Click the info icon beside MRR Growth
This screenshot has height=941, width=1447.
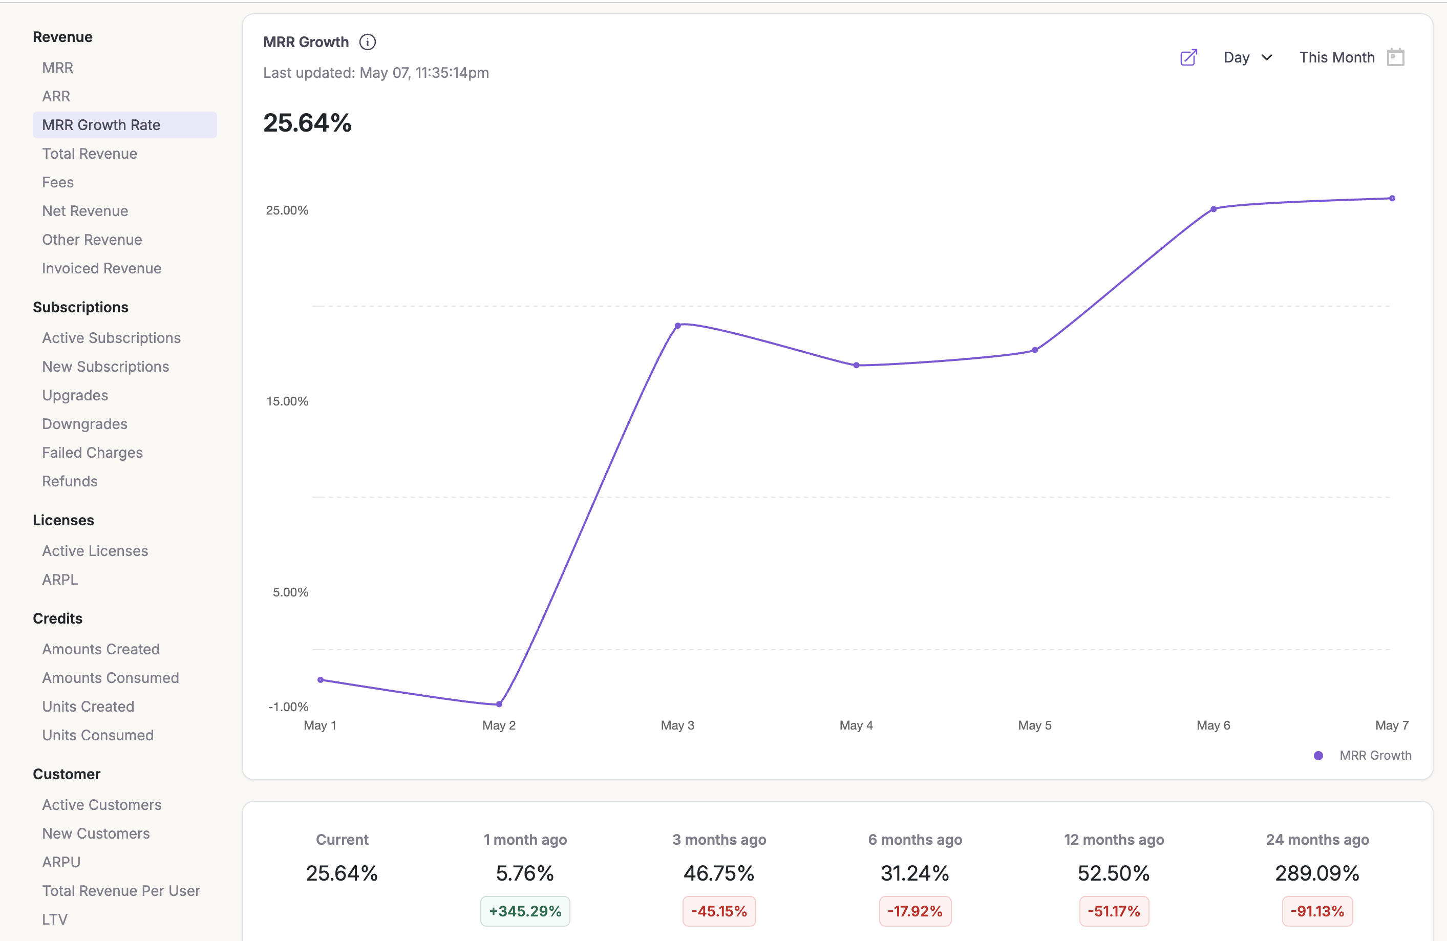(x=367, y=42)
